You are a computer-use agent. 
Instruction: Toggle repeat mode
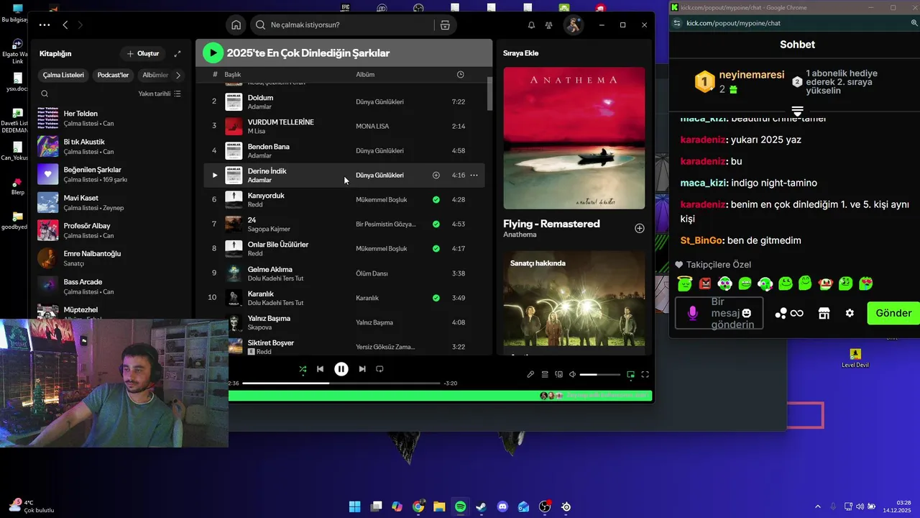pos(379,369)
